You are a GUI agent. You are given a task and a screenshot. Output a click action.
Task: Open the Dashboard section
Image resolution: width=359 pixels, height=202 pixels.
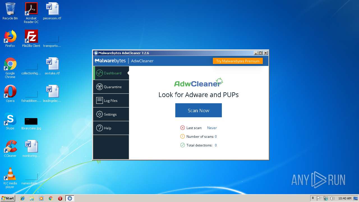(x=111, y=73)
